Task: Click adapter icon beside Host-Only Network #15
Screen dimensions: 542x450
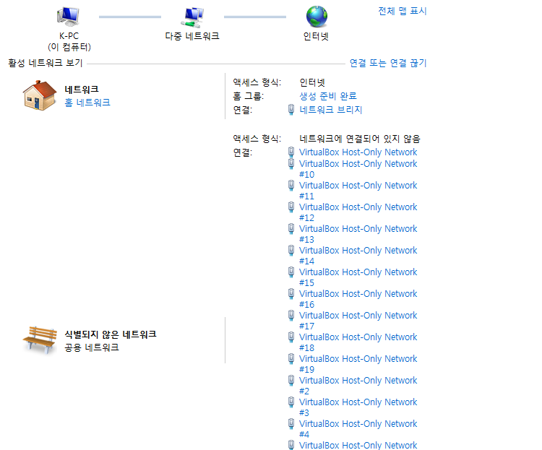Action: coord(291,272)
